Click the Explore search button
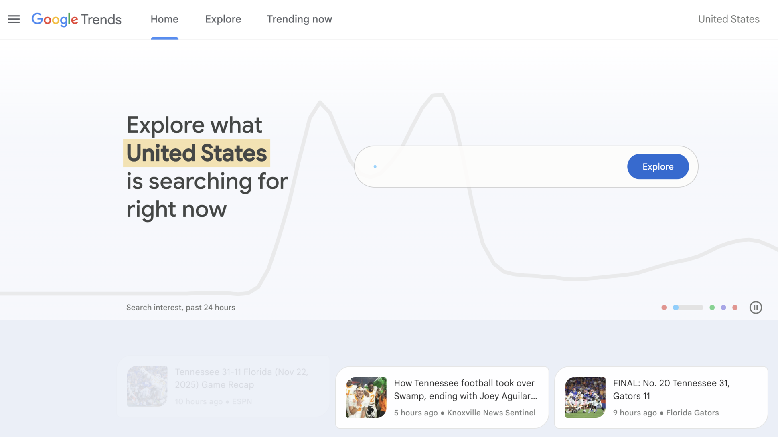Screen dimensions: 778x437 658,166
